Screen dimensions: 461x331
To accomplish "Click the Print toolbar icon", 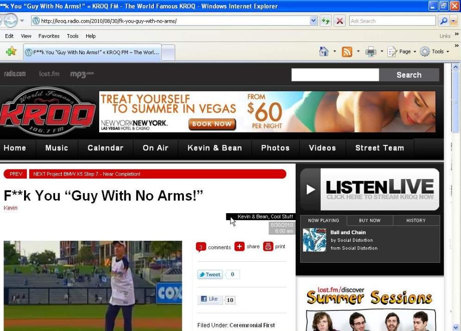I will click(371, 52).
